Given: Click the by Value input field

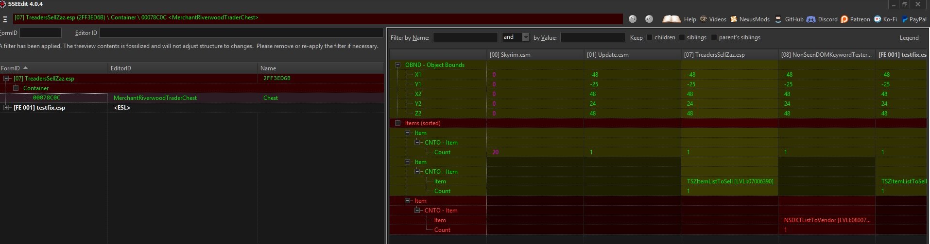Looking at the screenshot, I should click(x=592, y=37).
